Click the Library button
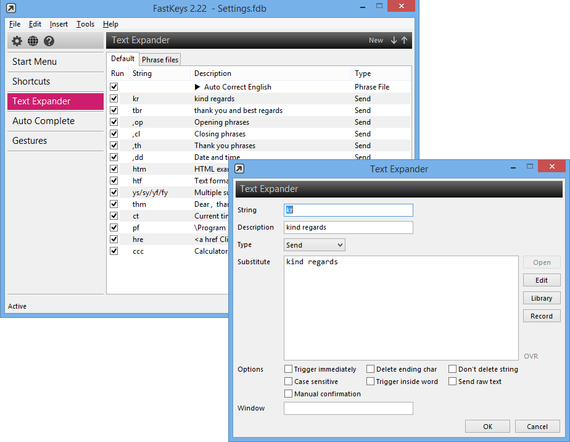This screenshot has height=442, width=570. (542, 298)
